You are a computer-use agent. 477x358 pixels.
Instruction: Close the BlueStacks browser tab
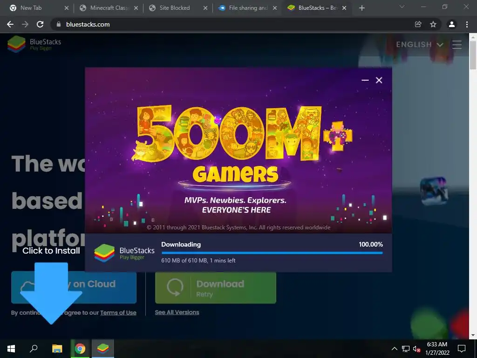point(344,8)
